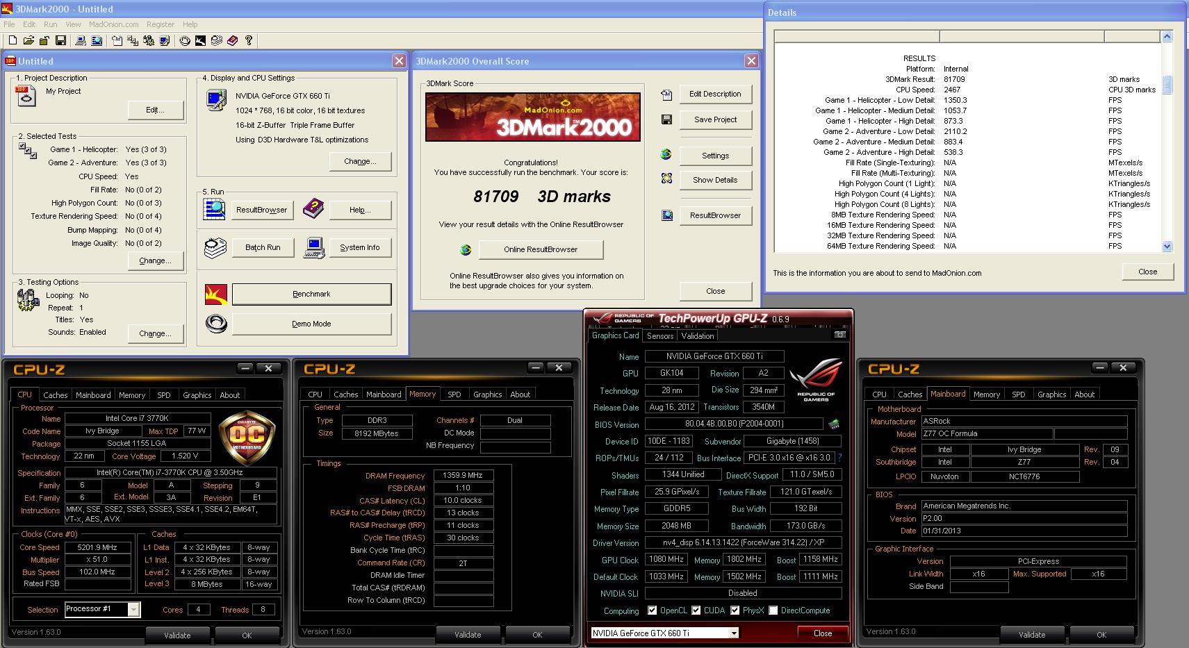Image resolution: width=1189 pixels, height=648 pixels.
Task: Click the Benchmark button
Action: point(311,294)
